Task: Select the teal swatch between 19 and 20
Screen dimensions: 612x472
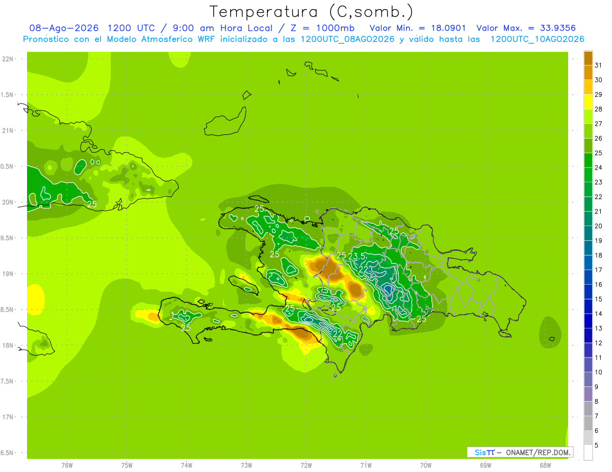Action: [x=588, y=234]
